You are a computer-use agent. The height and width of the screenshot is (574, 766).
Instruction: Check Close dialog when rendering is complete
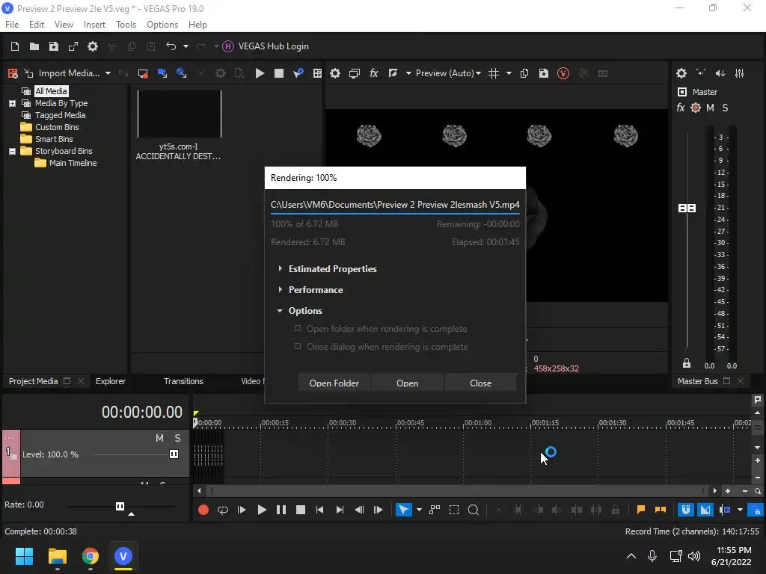pyautogui.click(x=298, y=346)
